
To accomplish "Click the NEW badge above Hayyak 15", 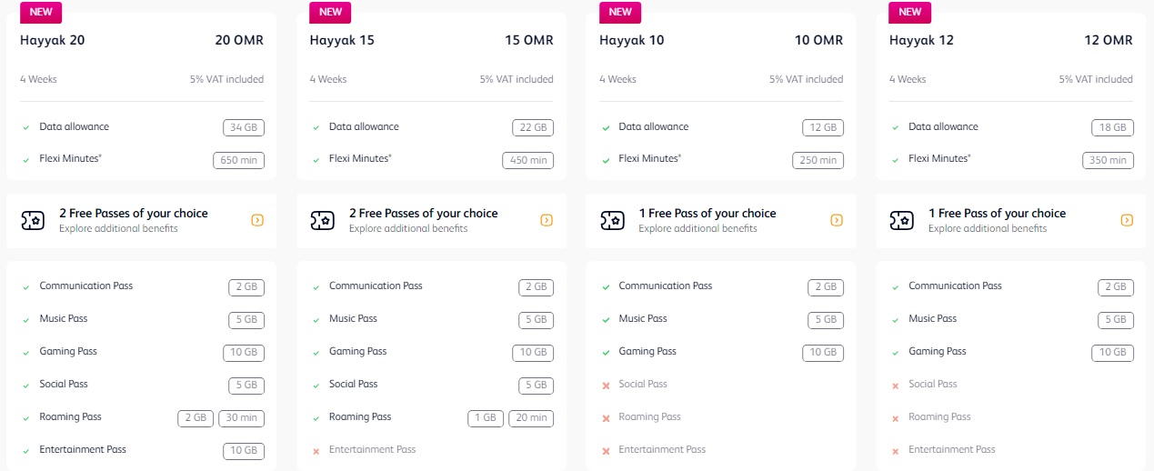I will click(331, 12).
